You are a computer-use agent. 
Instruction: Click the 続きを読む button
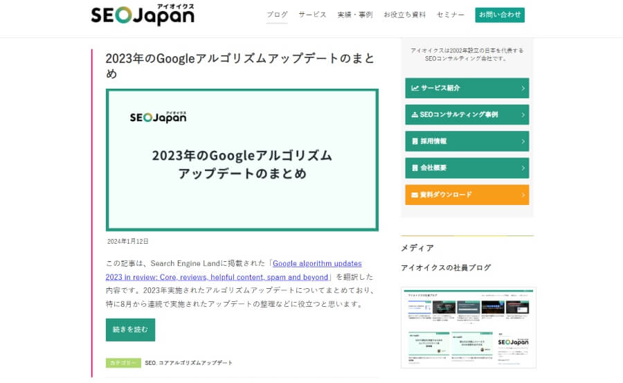[x=130, y=329]
